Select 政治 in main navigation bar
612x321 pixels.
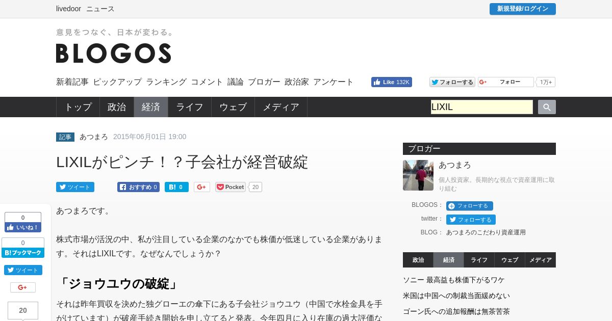[117, 107]
